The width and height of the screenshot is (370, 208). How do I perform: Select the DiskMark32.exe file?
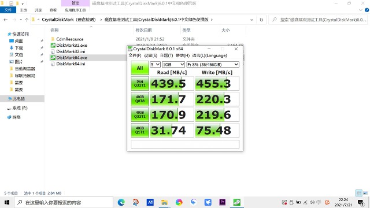[x=72, y=45]
